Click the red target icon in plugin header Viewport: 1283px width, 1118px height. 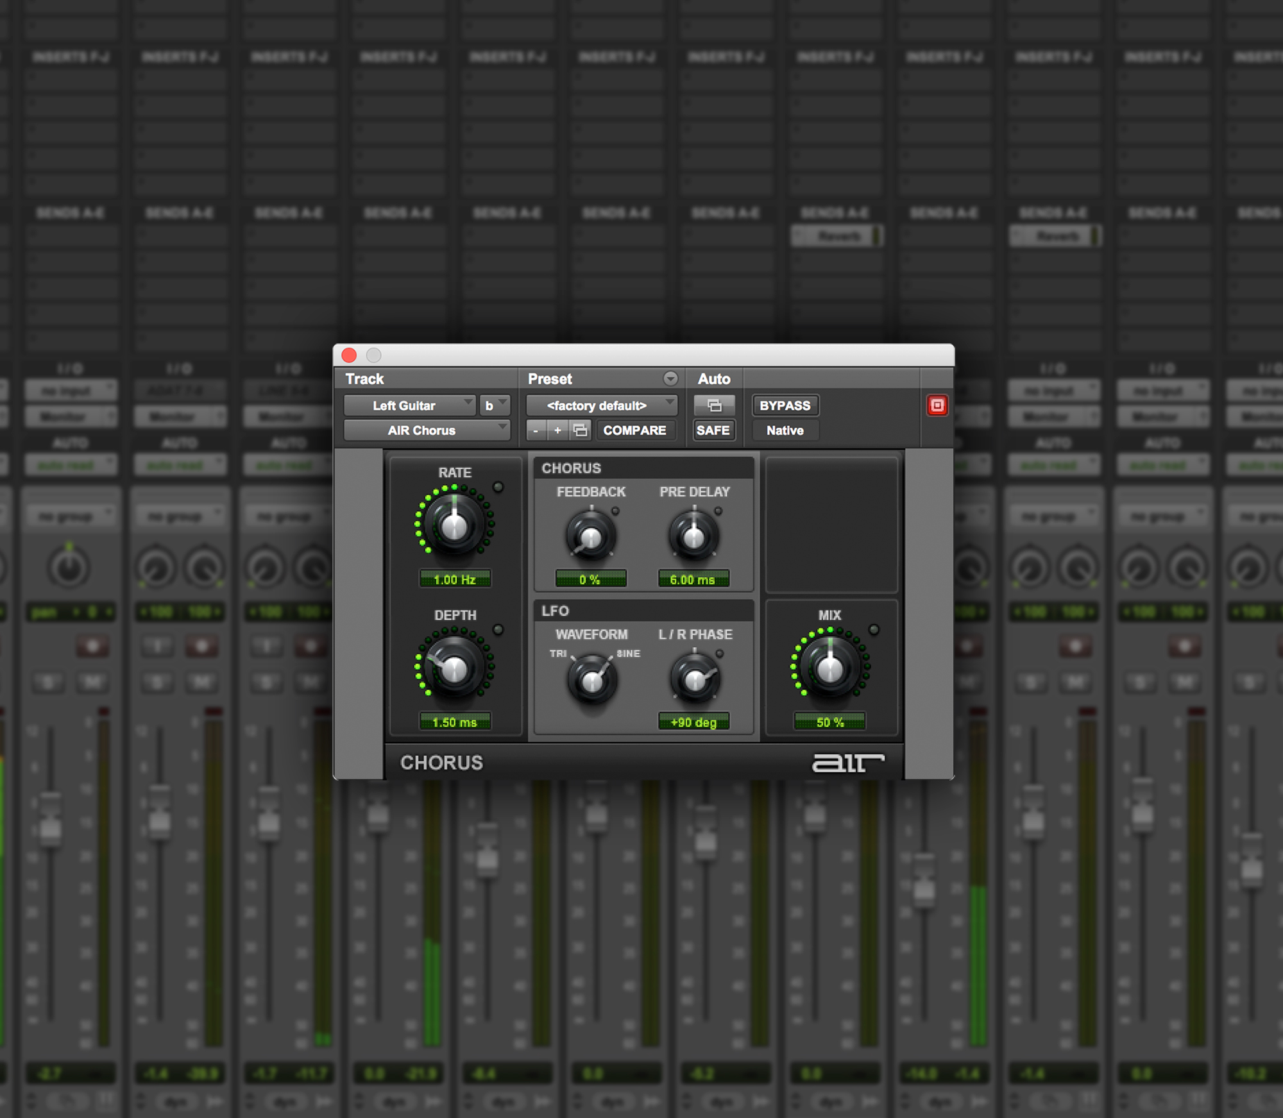[x=937, y=404]
